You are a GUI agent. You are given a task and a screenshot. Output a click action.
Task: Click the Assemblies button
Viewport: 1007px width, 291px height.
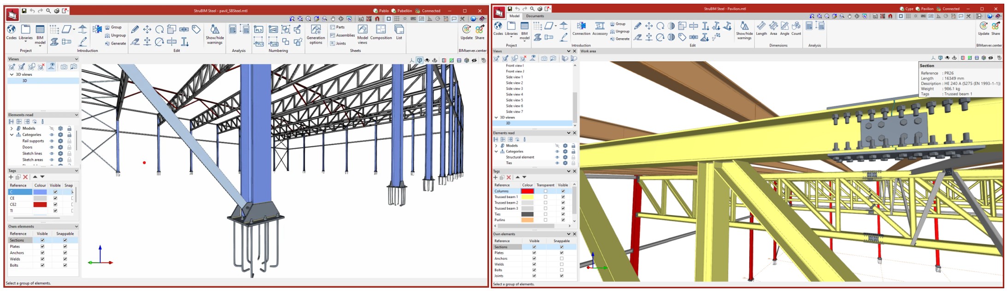click(x=342, y=35)
